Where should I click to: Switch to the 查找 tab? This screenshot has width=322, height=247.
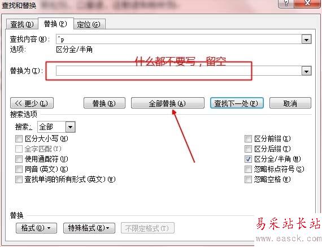[22, 24]
